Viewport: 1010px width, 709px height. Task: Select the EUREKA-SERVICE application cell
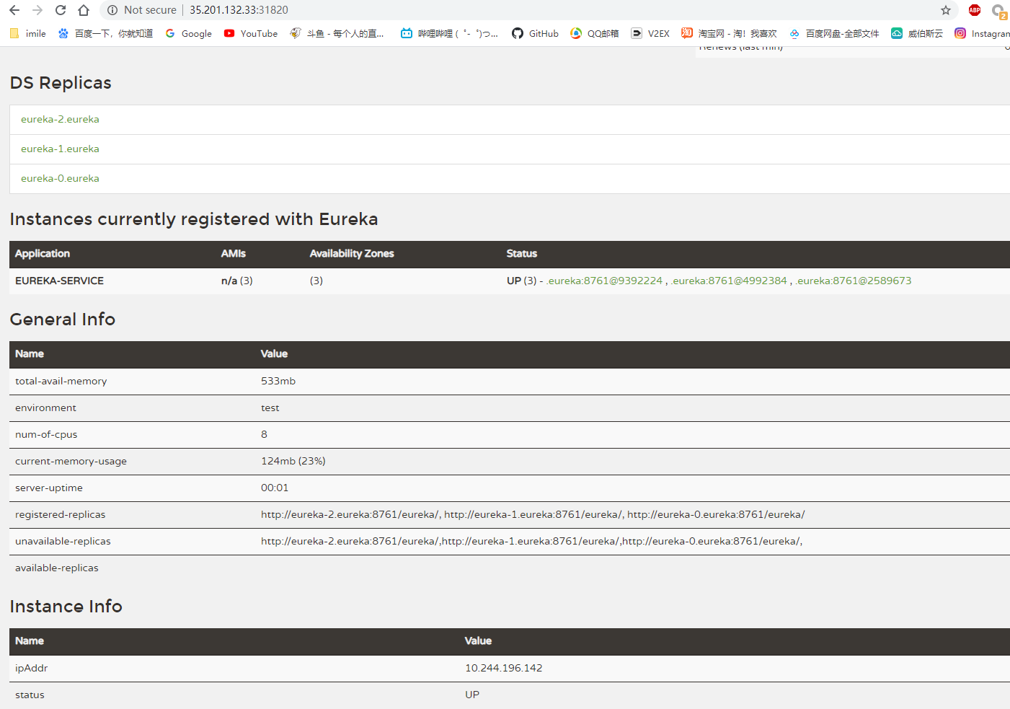point(59,281)
